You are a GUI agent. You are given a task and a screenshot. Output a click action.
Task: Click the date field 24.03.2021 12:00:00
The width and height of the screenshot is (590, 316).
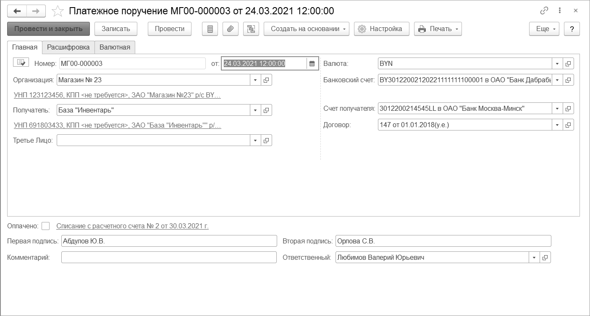(264, 64)
